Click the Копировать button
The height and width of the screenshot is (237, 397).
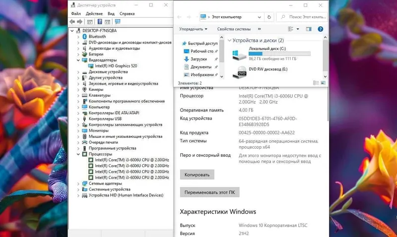[x=197, y=175]
